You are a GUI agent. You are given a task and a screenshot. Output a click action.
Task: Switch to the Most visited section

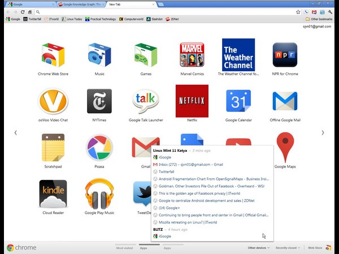click(x=124, y=248)
